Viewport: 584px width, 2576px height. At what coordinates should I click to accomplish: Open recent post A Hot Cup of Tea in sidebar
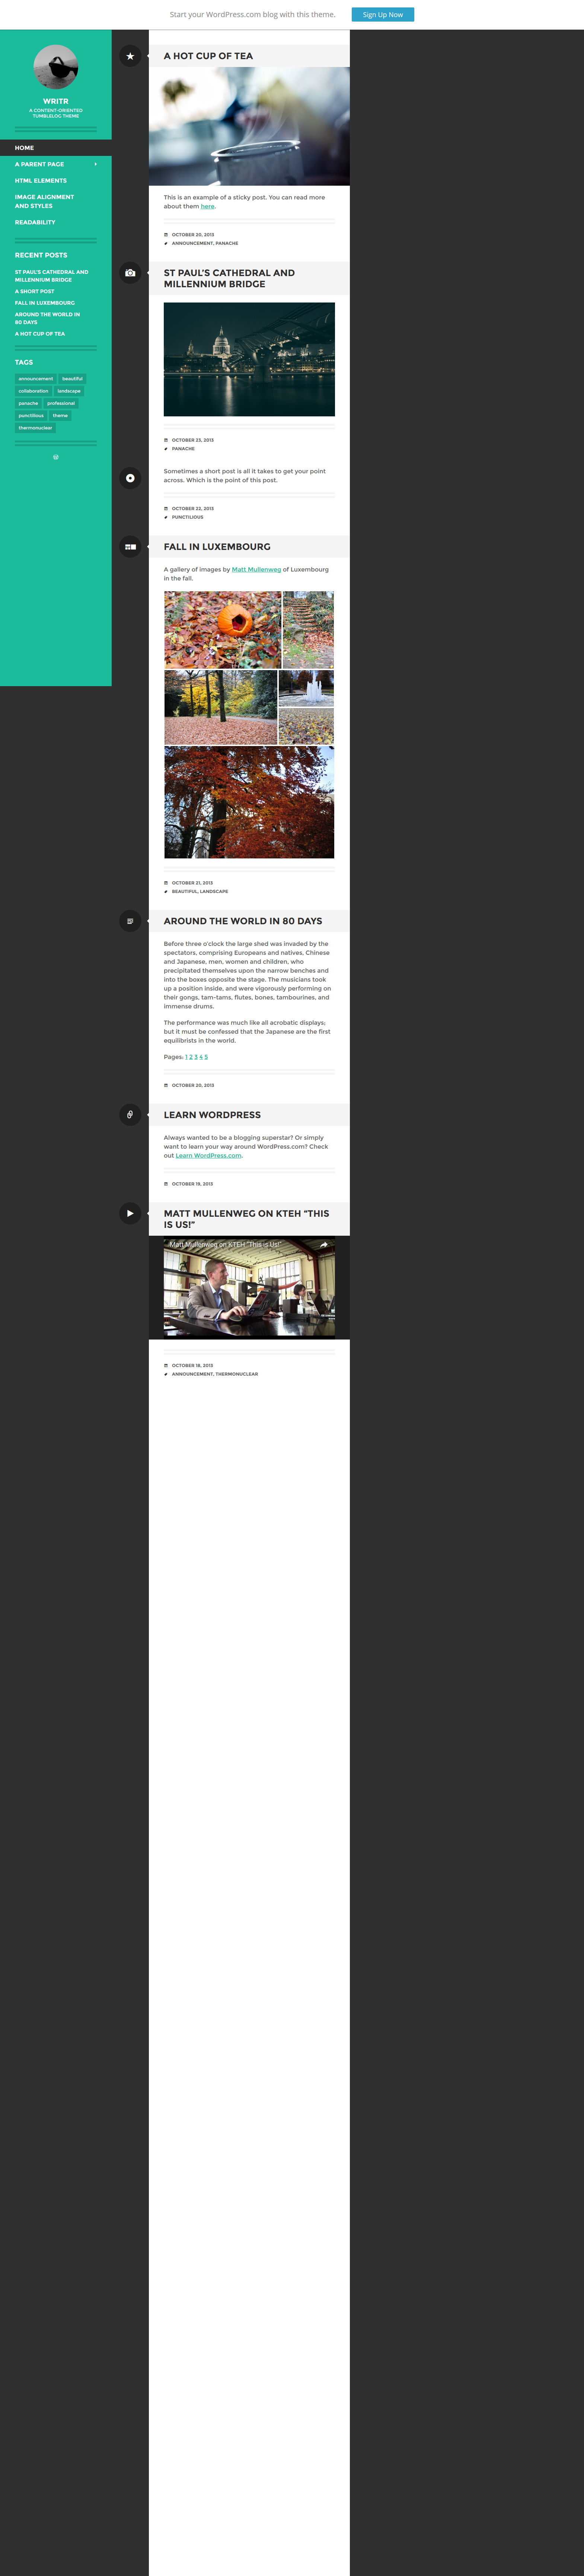[x=40, y=334]
